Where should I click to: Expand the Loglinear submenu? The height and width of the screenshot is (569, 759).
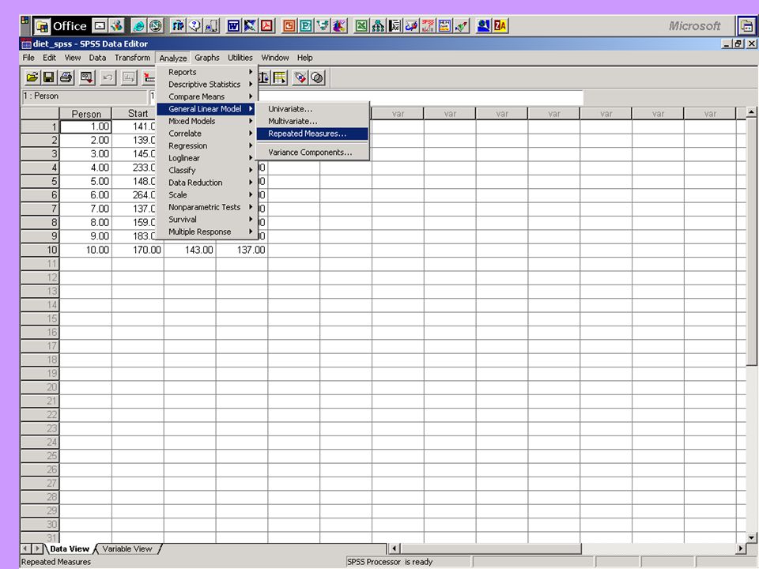tap(206, 158)
